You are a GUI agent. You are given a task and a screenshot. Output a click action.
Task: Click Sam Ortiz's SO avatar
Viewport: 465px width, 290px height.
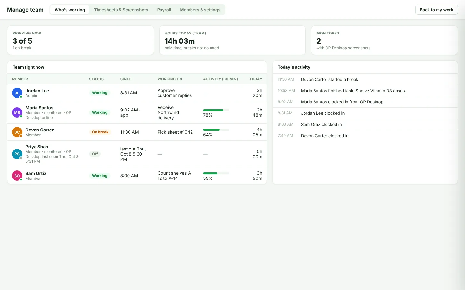17,176
